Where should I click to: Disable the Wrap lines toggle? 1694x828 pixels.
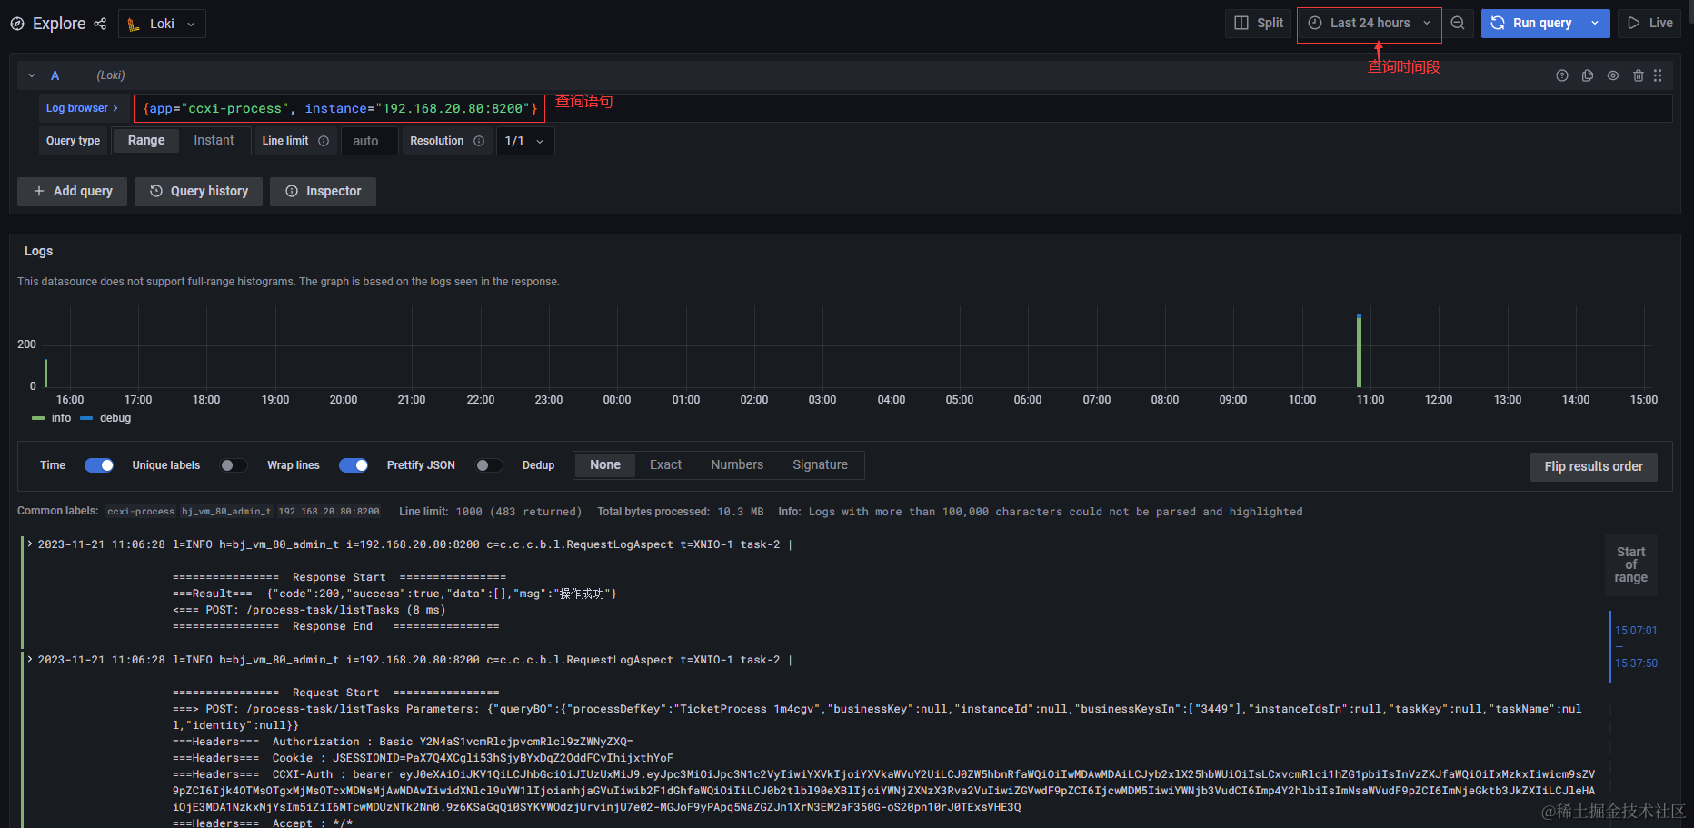click(x=354, y=465)
